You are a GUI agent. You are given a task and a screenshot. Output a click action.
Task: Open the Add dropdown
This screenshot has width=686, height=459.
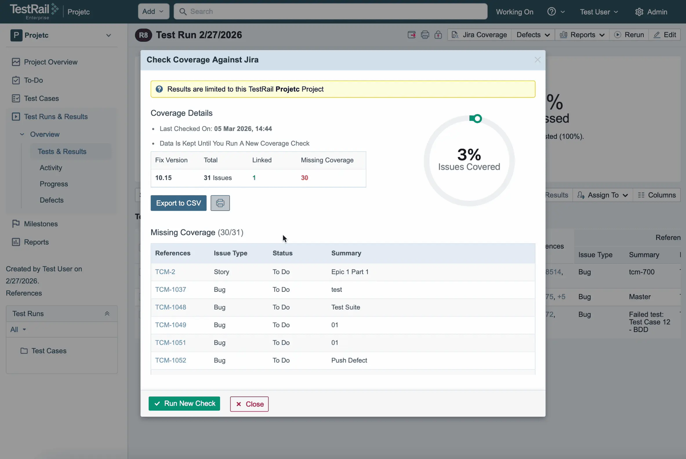point(153,11)
